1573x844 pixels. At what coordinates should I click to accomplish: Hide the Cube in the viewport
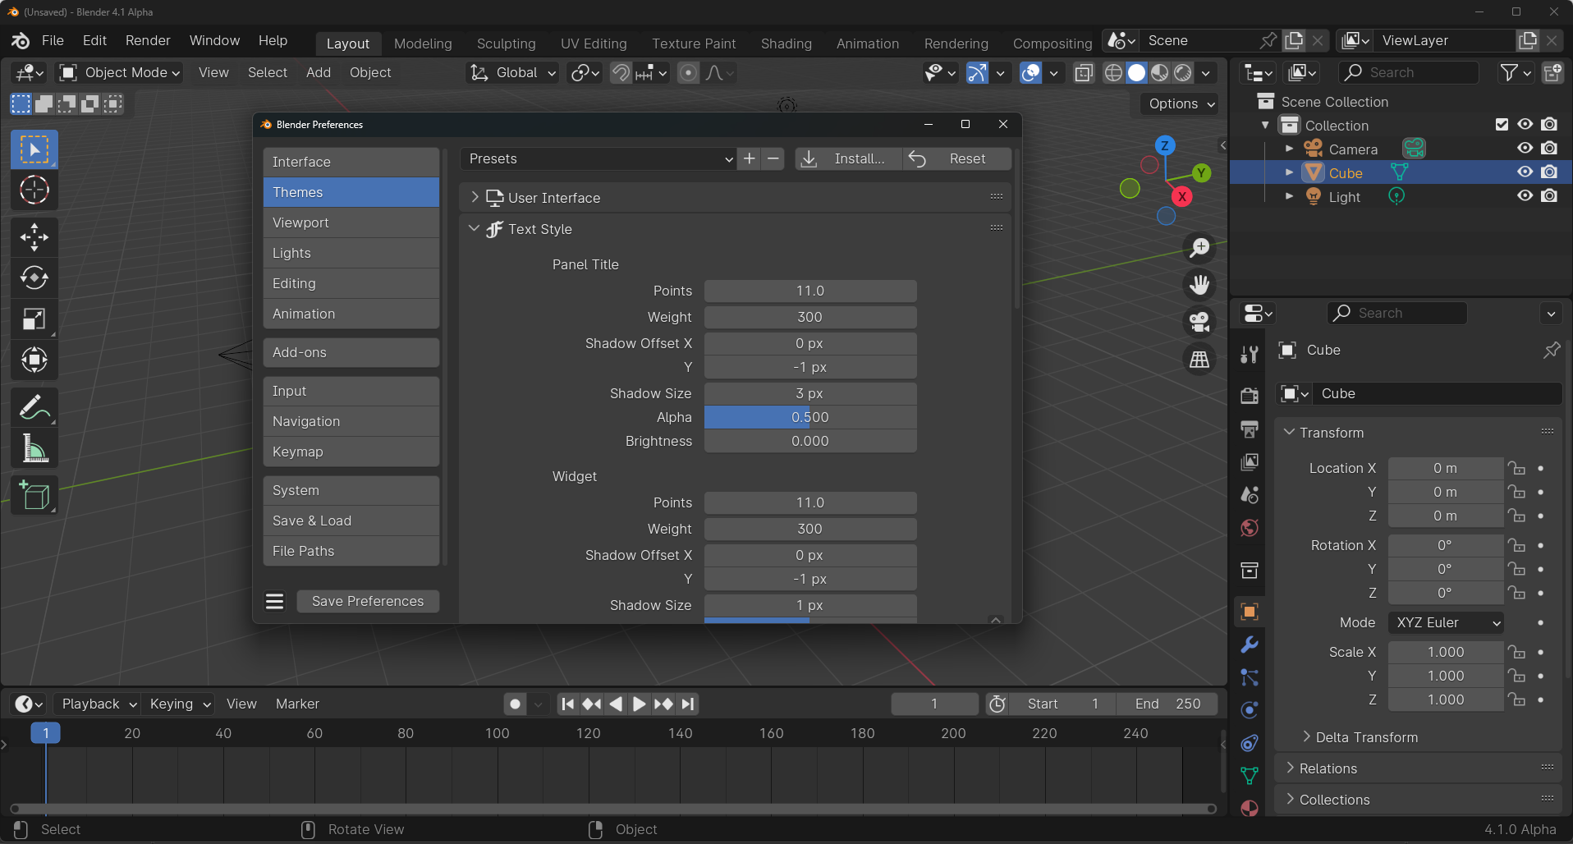pyautogui.click(x=1525, y=172)
